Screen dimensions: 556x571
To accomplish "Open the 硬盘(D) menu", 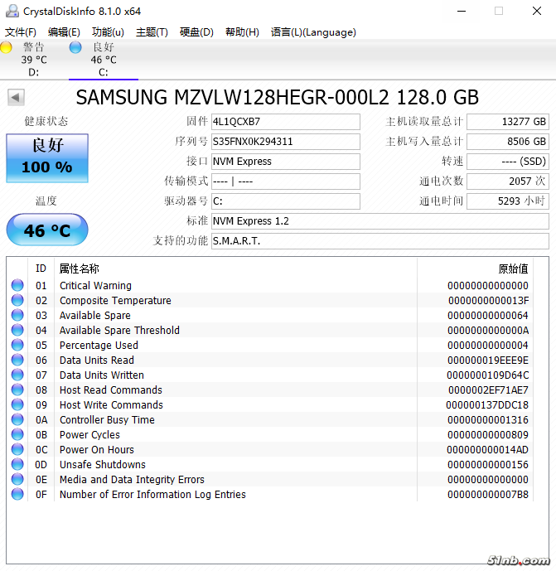I will coord(196,32).
